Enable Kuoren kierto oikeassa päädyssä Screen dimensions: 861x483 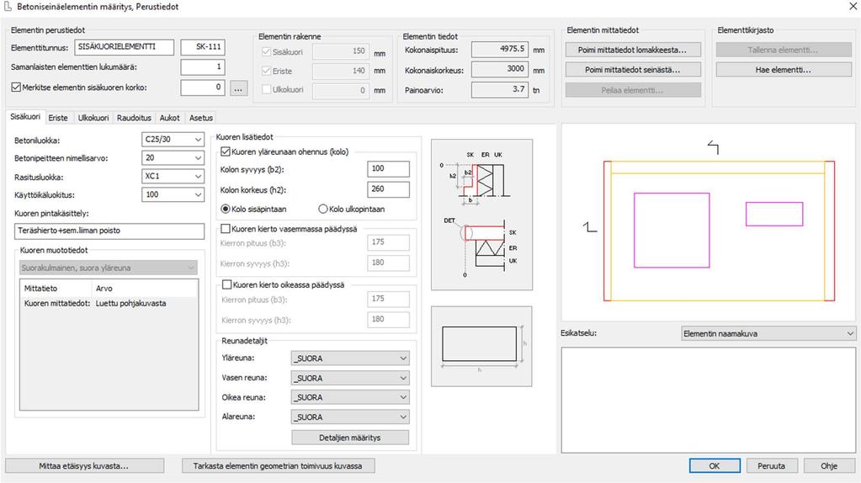(x=226, y=285)
